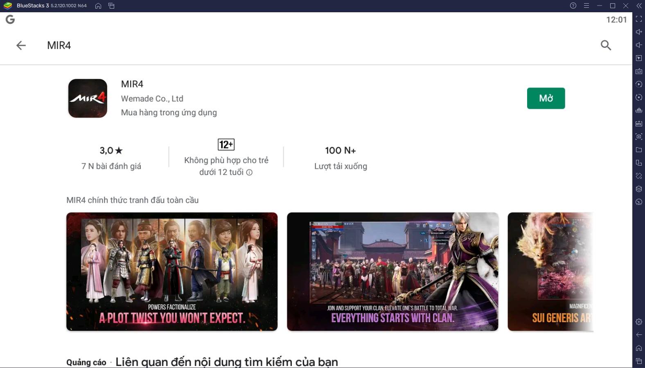The image size is (645, 368).
Task: Go back with the arrow beside MIR4
Action: (x=21, y=45)
